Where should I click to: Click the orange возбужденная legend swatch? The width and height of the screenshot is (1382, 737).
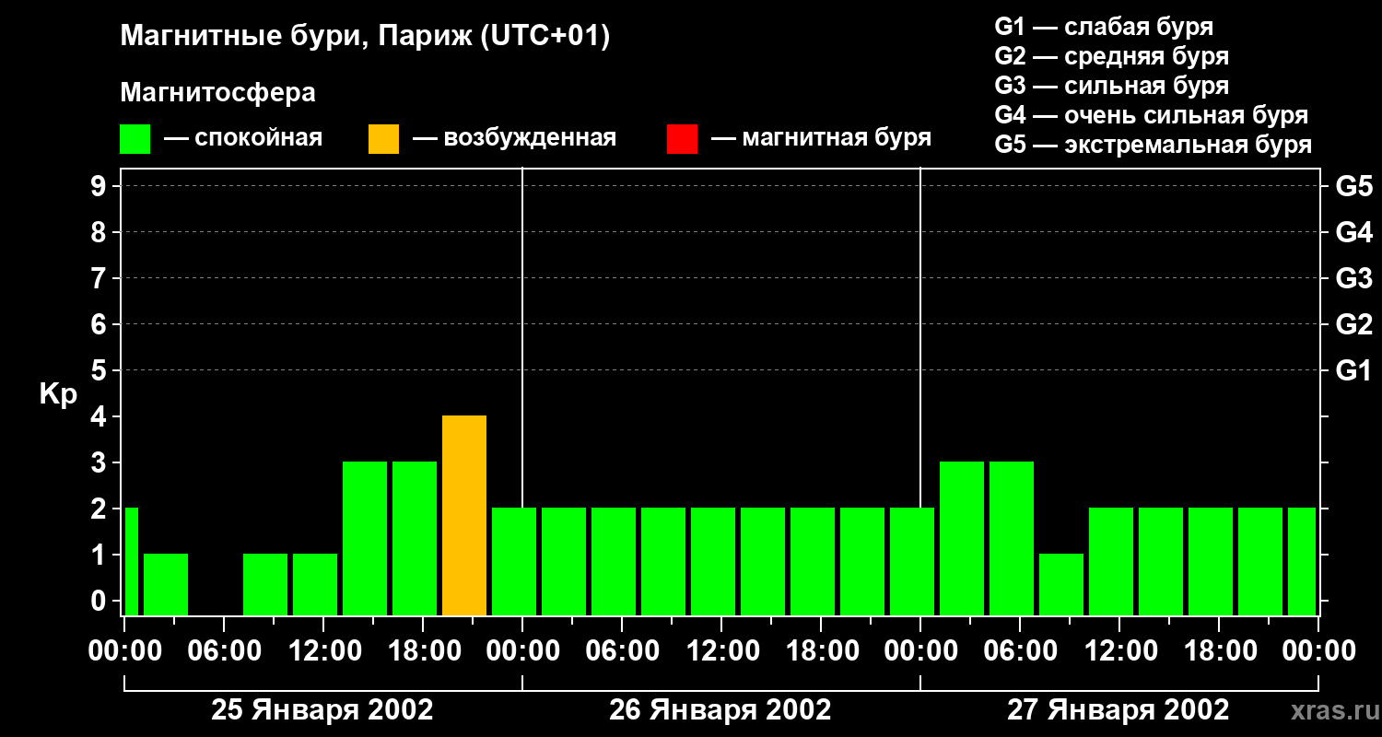click(x=383, y=138)
